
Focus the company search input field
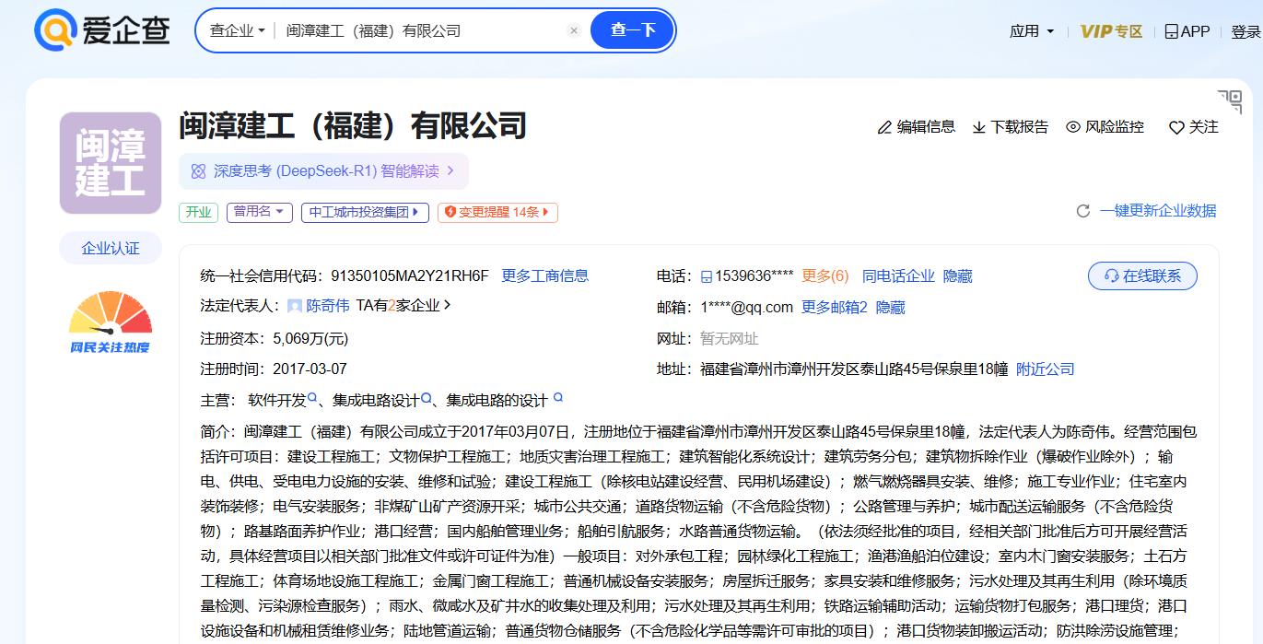pyautogui.click(x=419, y=30)
